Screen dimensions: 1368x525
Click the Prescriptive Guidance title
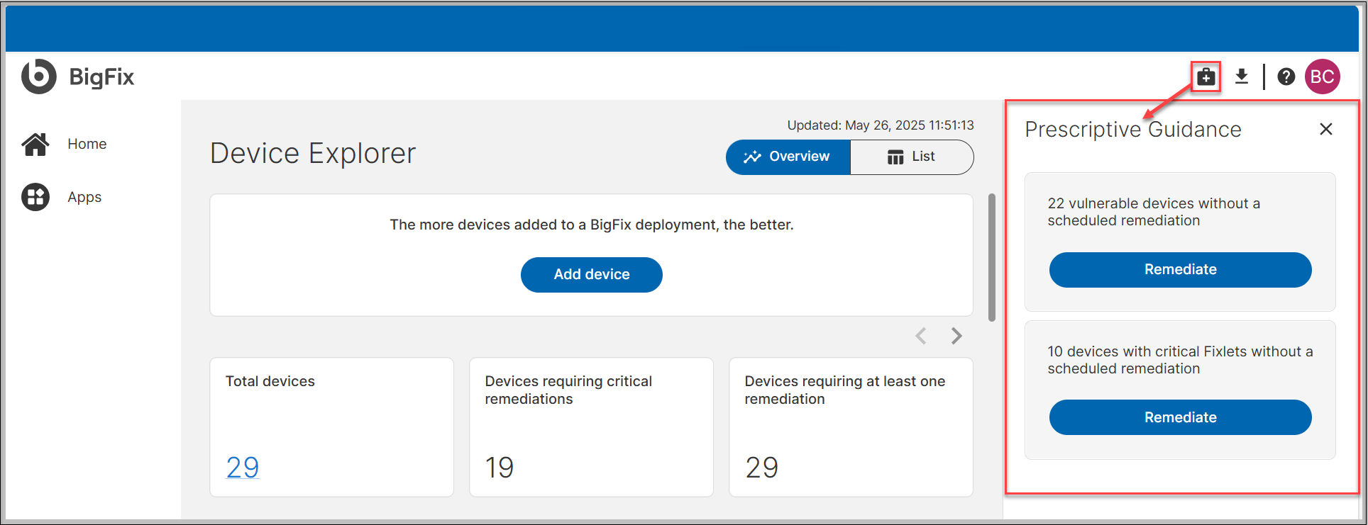pos(1133,130)
